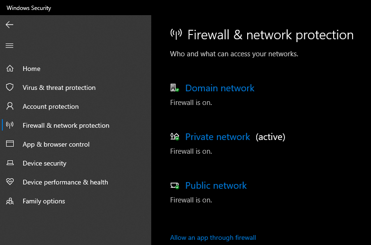Viewport: 371px width, 245px height.
Task: Click the Virus & threat protection shield icon
Action: 10,87
